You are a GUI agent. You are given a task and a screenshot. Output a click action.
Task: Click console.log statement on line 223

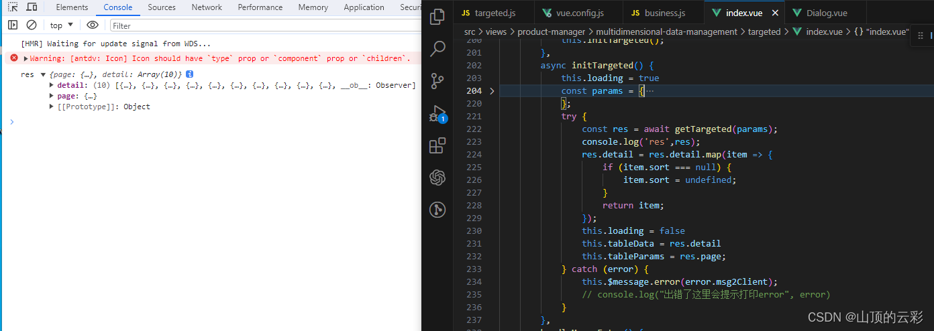coord(641,141)
